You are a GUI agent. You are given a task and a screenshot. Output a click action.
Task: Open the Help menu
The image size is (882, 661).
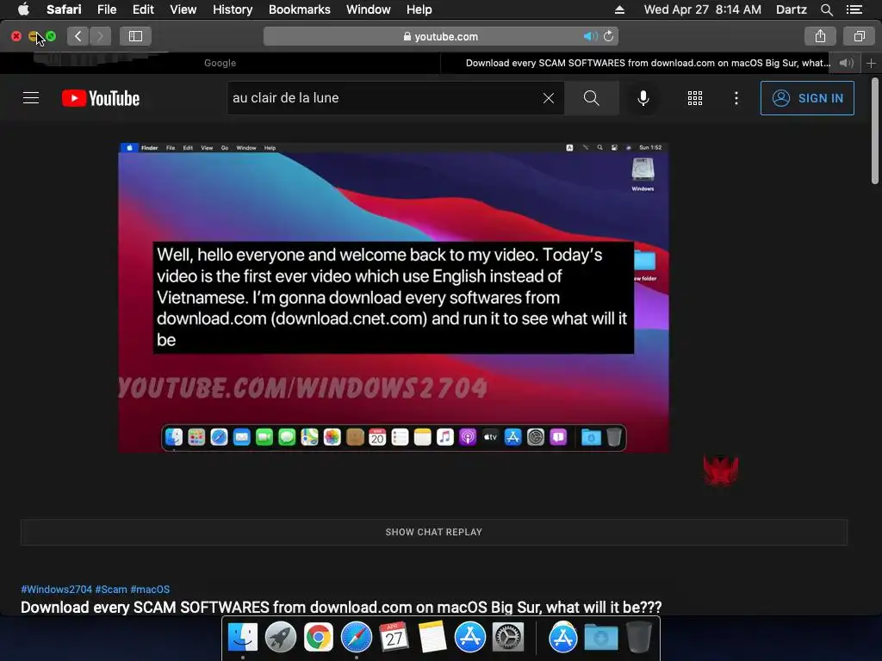coord(419,9)
